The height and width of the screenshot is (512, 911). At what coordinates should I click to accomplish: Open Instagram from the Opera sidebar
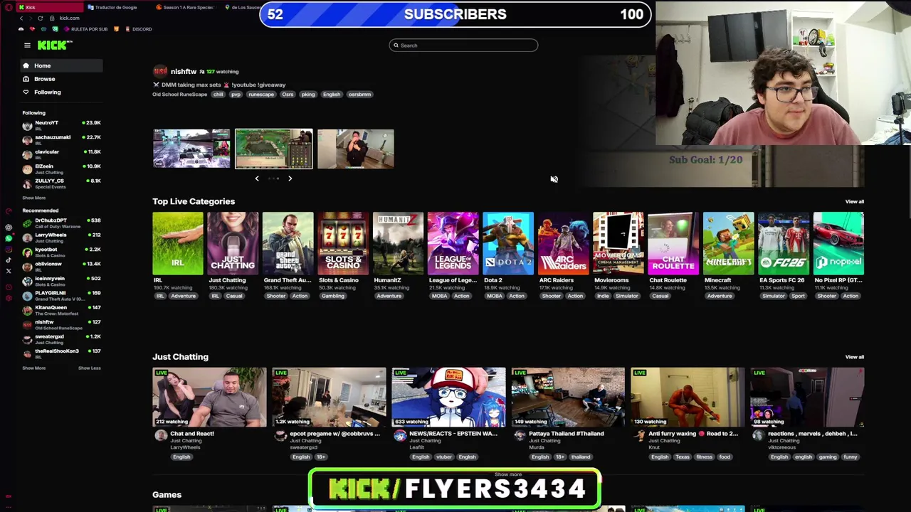click(9, 249)
